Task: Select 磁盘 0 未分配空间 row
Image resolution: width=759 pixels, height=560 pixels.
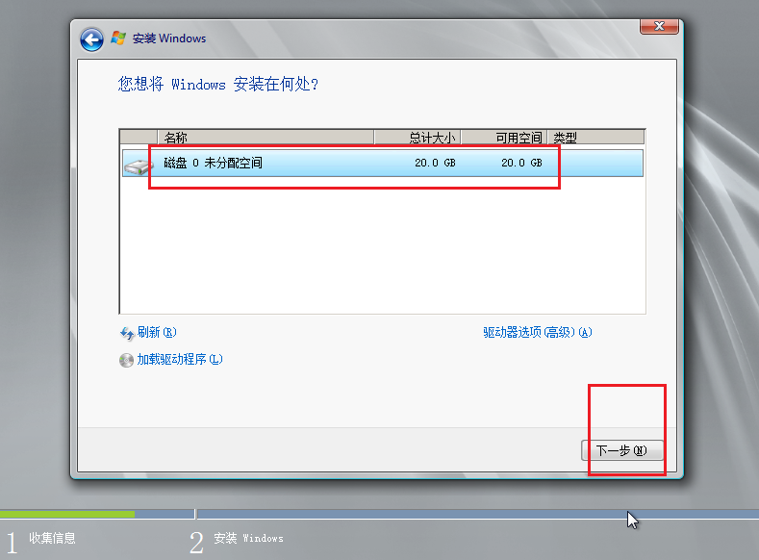Action: pyautogui.click(x=383, y=164)
